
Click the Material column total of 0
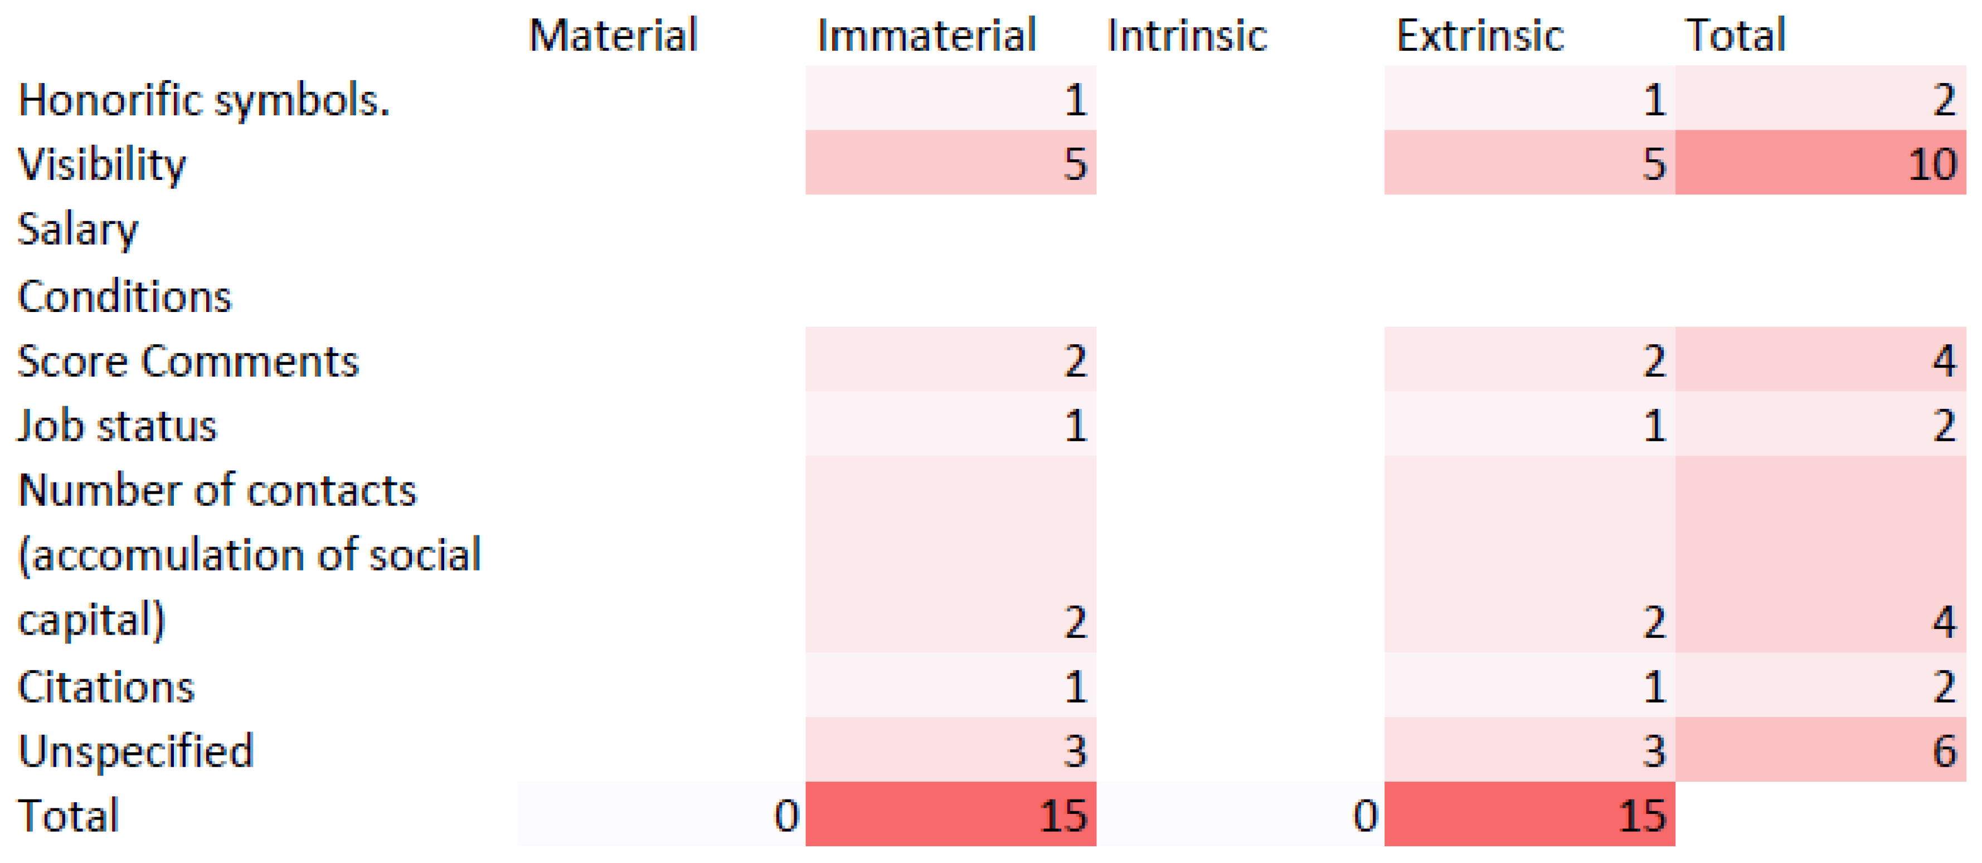pyautogui.click(x=662, y=815)
